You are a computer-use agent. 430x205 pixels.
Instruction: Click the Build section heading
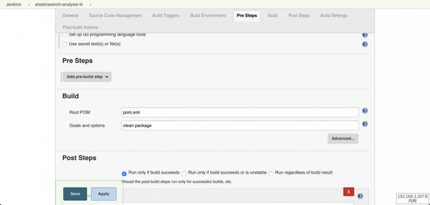click(71, 96)
